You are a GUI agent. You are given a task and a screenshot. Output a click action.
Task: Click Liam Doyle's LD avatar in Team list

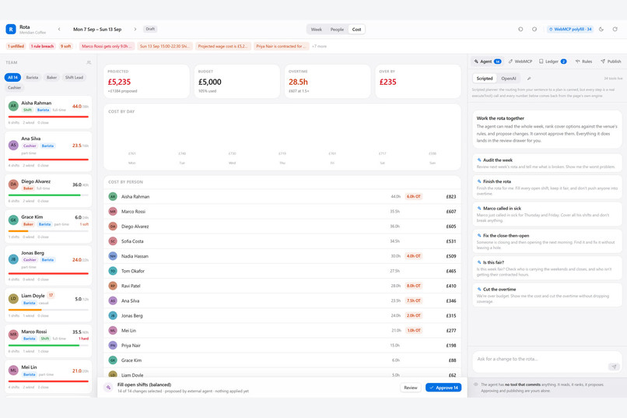[x=13, y=298]
